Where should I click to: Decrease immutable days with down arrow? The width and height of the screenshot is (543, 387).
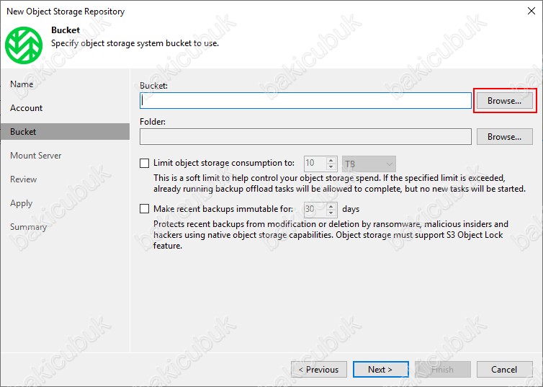pos(331,213)
